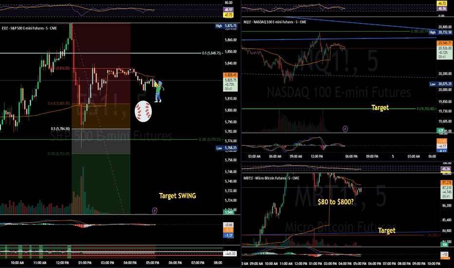This screenshot has height=268, width=454.
Task: Click the ES1! RSI value 48.97
Action: click(x=228, y=10)
